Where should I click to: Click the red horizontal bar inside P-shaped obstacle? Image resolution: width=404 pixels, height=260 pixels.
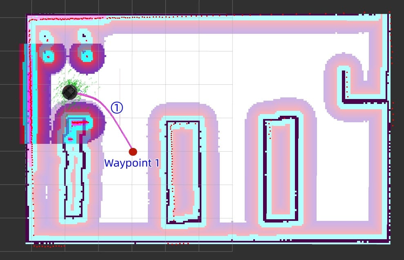pyautogui.click(x=80, y=123)
